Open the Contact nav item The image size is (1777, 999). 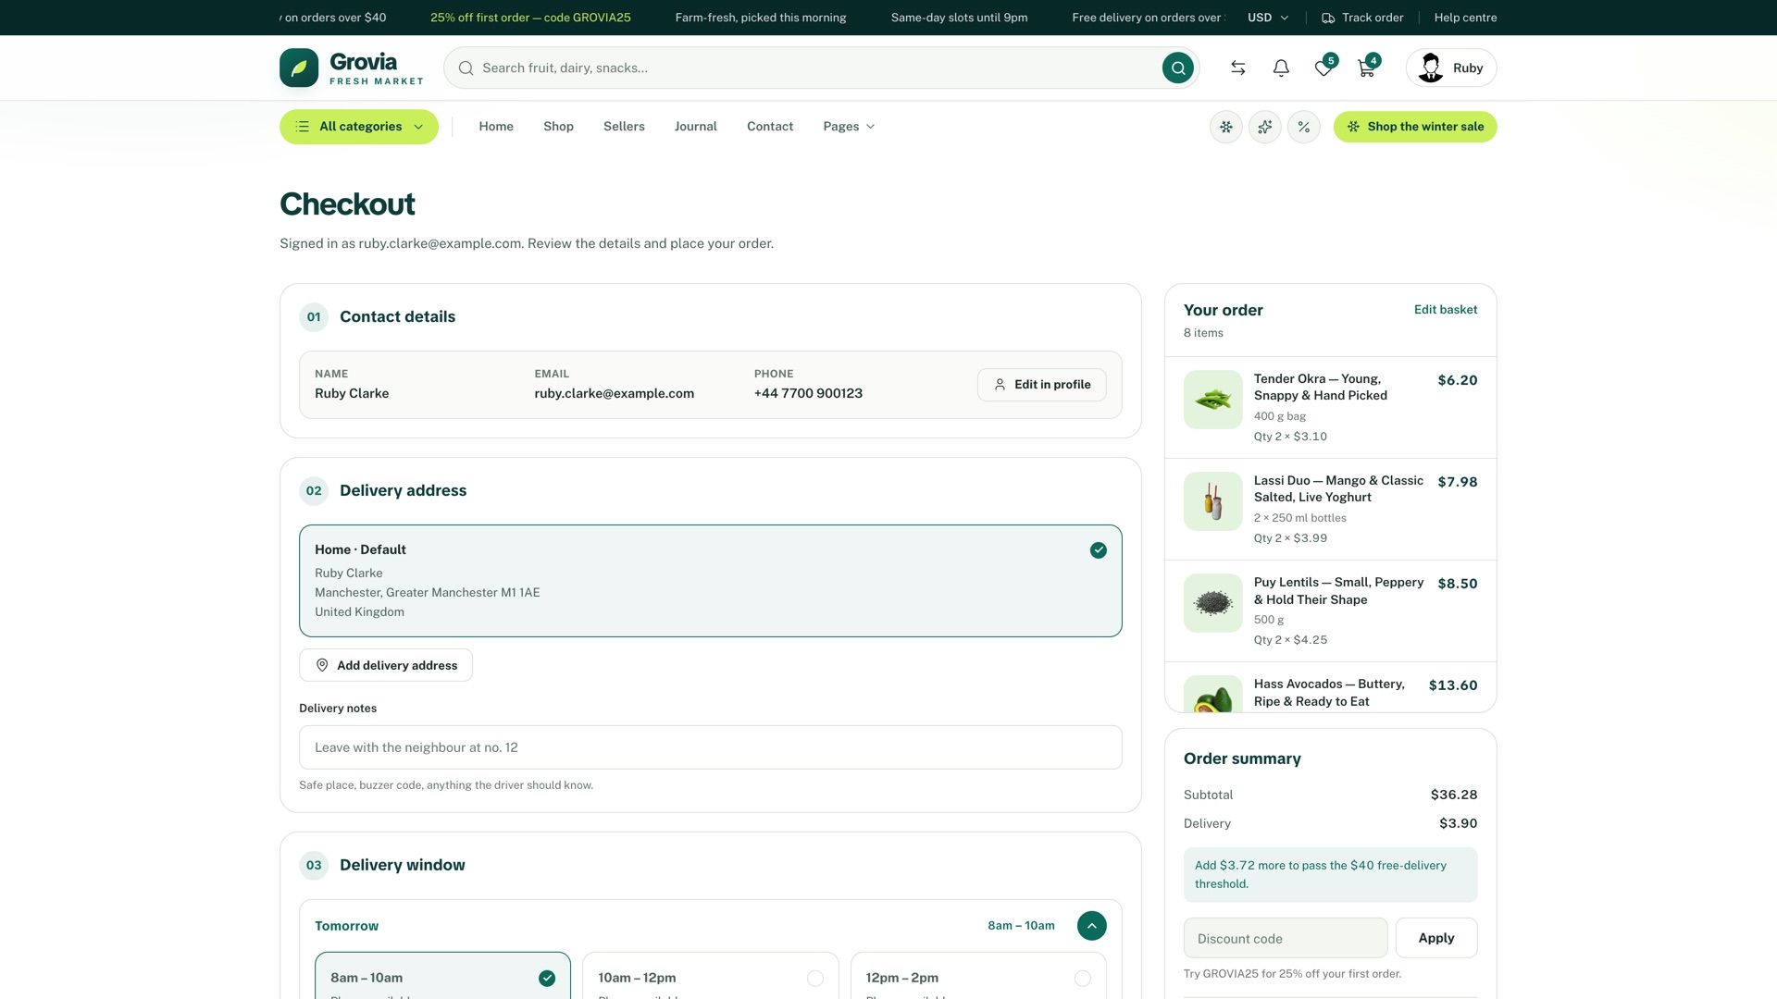770,127
